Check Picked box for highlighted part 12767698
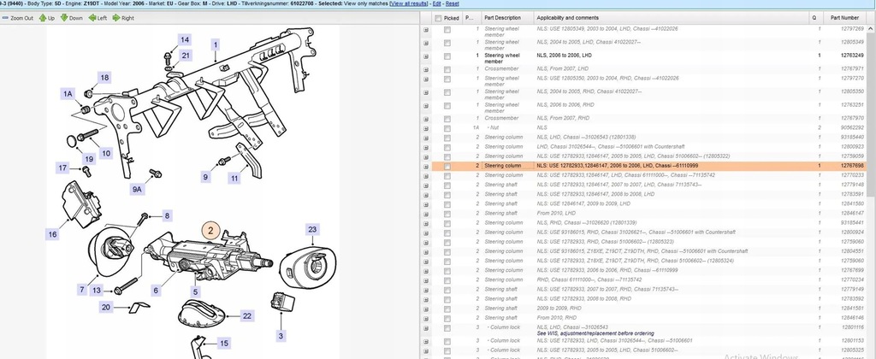The width and height of the screenshot is (876, 359). [447, 167]
